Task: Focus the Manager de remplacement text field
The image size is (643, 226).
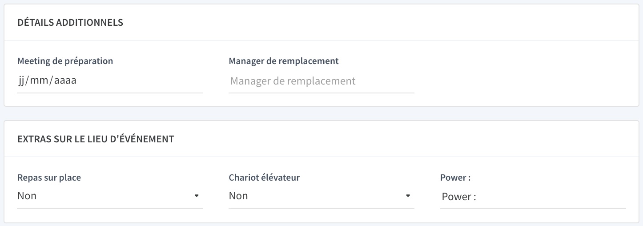Action: point(321,81)
